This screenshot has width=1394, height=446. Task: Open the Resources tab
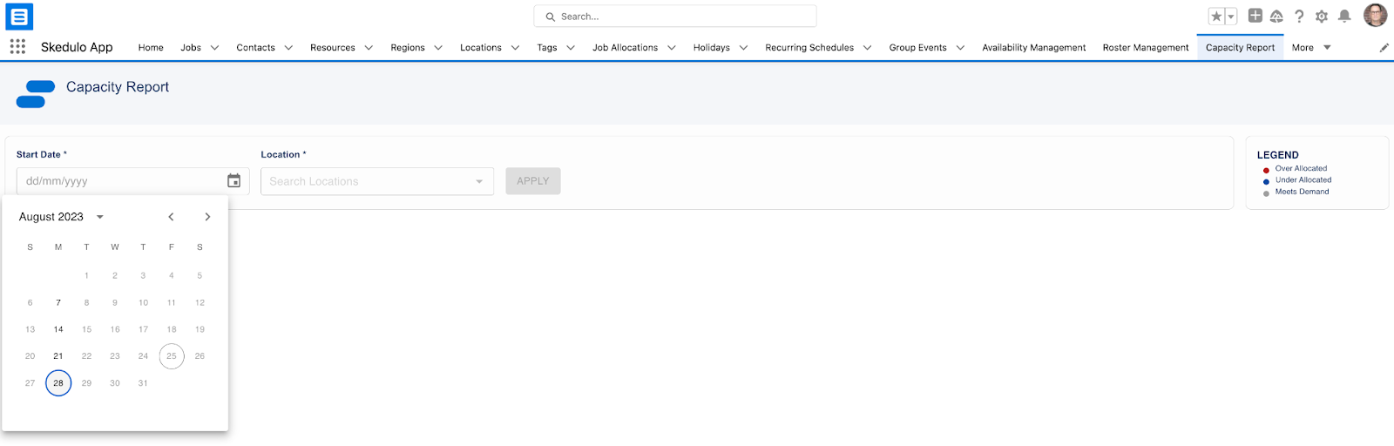[x=333, y=48]
